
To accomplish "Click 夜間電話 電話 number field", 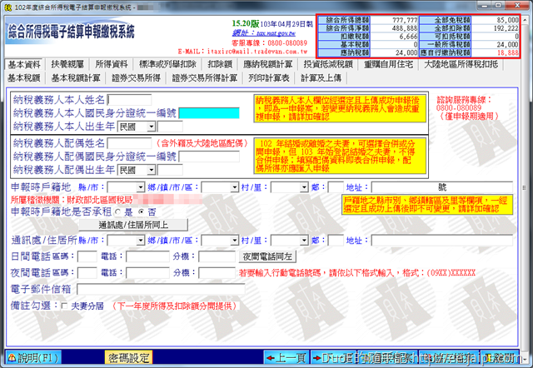I will pos(147,272).
